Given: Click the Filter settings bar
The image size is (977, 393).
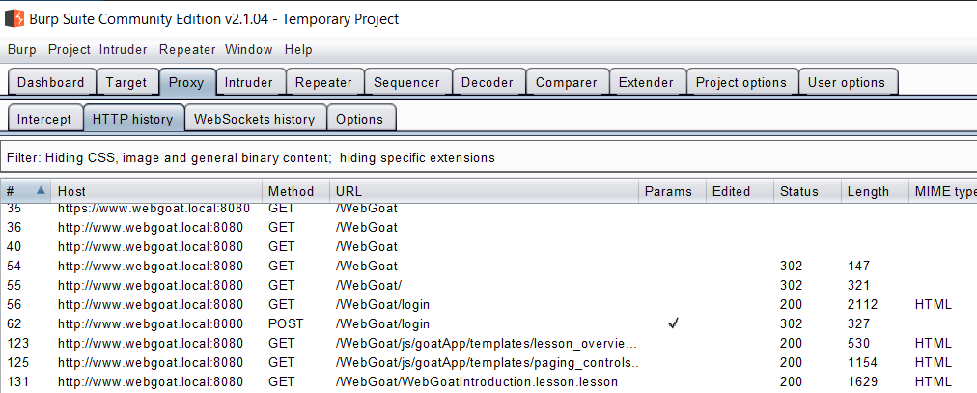Looking at the screenshot, I should point(488,157).
